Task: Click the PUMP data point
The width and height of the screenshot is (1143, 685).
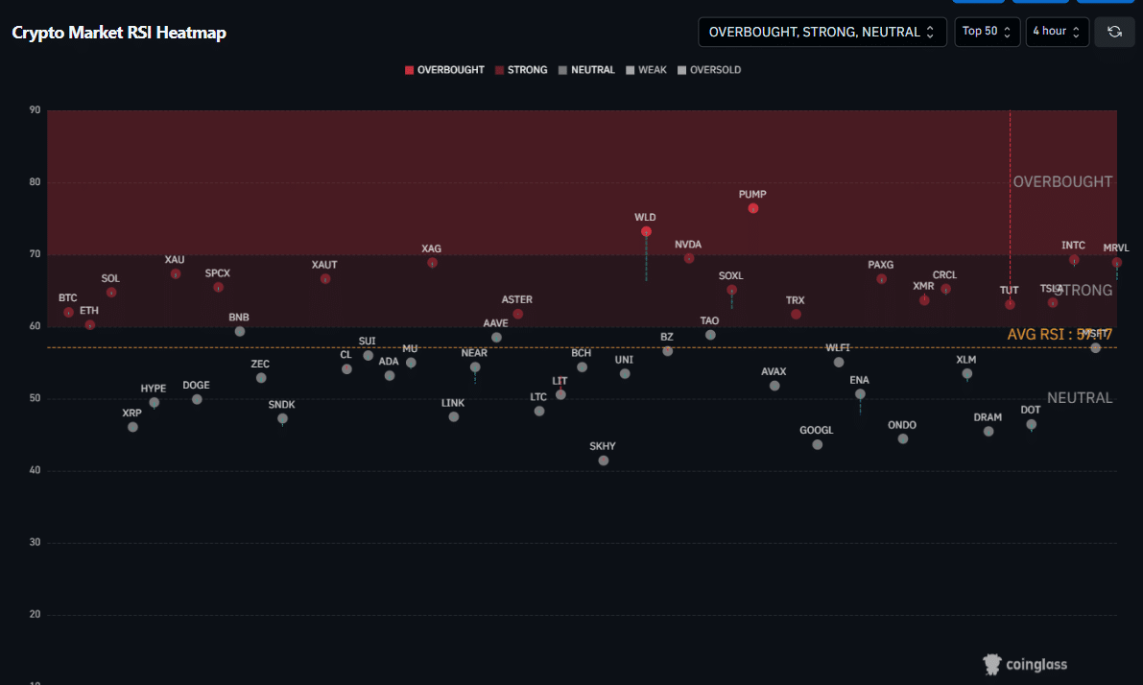Action: pyautogui.click(x=753, y=208)
